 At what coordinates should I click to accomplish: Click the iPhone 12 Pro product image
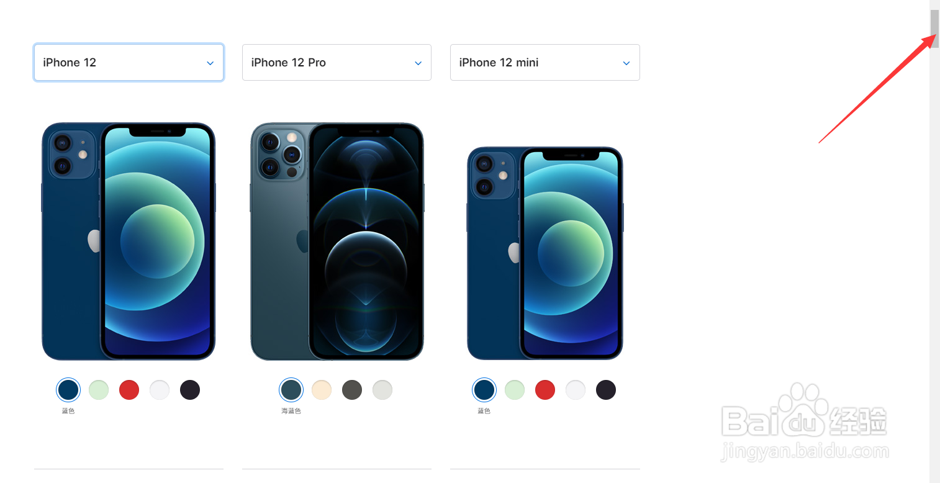(x=337, y=241)
